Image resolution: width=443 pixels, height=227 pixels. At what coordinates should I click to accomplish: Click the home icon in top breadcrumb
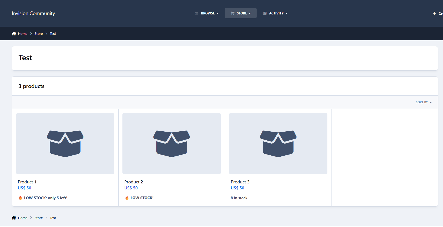tap(14, 34)
